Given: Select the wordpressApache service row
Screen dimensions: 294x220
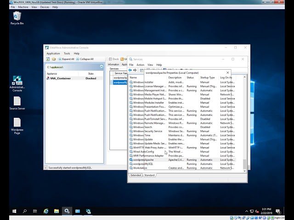Looking at the screenshot, I should 143,160.
